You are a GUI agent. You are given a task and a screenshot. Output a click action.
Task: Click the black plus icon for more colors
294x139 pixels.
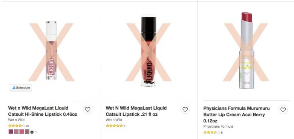(x=32, y=132)
